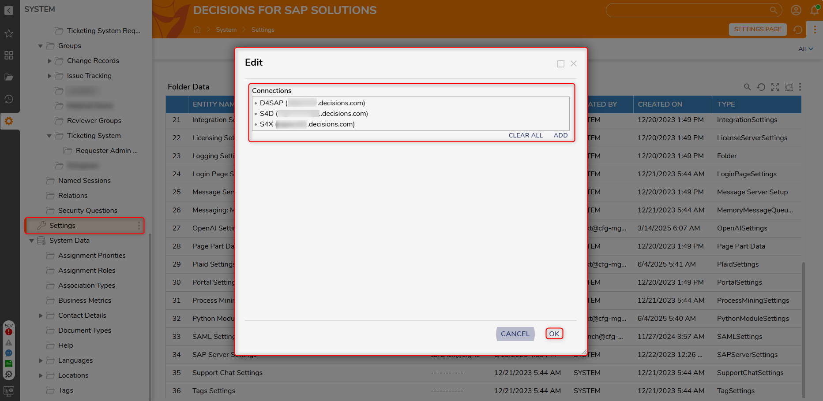Select the Tags Settings row
The width and height of the screenshot is (823, 401).
tap(483, 391)
